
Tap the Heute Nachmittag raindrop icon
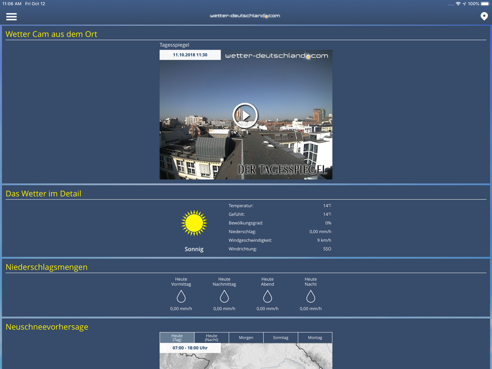point(224,296)
